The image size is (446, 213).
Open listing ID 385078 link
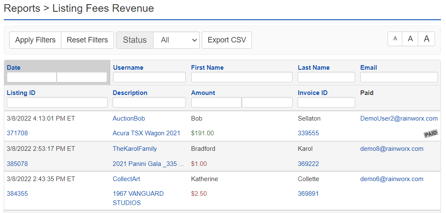17,164
